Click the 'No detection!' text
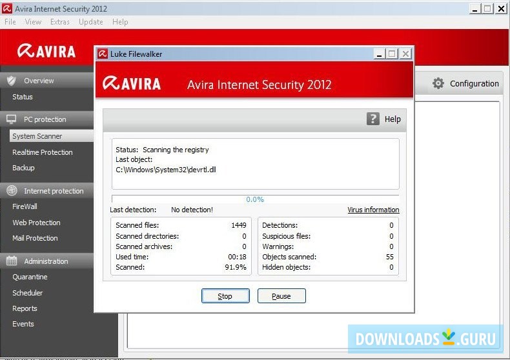Screen dimensions: 510x360 point(192,210)
